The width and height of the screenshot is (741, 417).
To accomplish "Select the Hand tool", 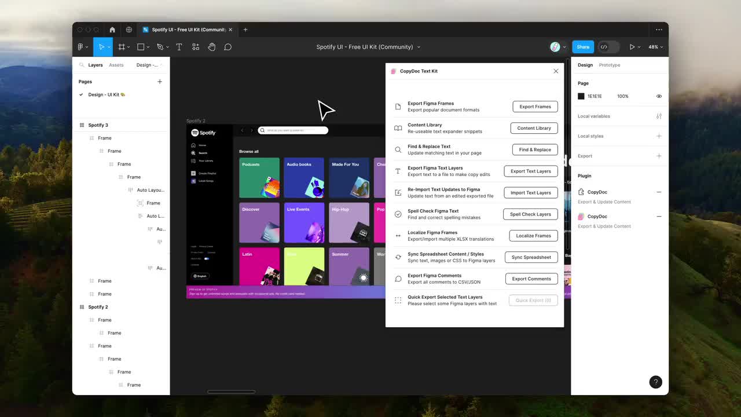I will (x=212, y=47).
